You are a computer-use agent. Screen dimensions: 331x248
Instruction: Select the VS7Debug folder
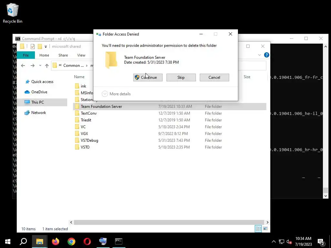point(89,140)
